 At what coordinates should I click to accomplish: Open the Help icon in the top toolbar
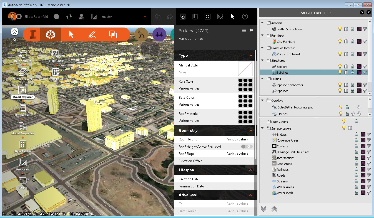(245, 16)
